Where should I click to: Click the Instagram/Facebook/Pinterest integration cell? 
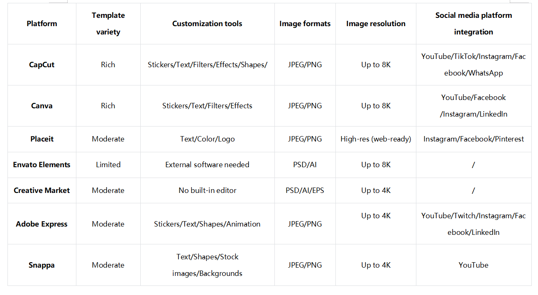coord(473,139)
